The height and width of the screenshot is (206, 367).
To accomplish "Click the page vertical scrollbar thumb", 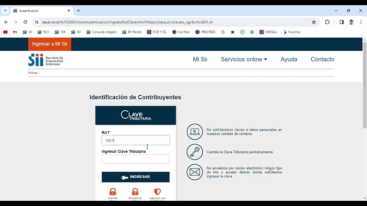I will point(364,85).
